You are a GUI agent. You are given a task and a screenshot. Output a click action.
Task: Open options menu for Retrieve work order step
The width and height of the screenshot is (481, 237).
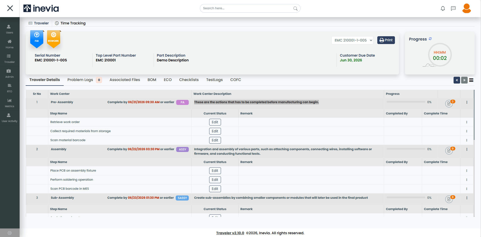[467, 122]
